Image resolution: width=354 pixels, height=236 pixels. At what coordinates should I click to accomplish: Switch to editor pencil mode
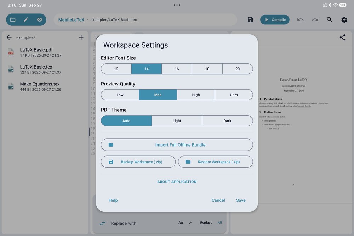pyautogui.click(x=26, y=20)
